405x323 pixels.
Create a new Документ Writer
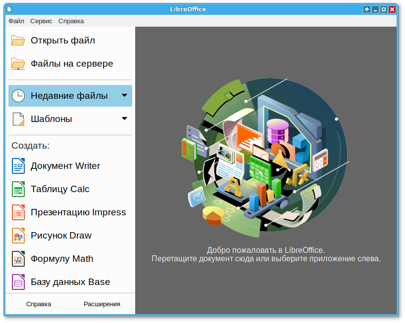pos(70,166)
